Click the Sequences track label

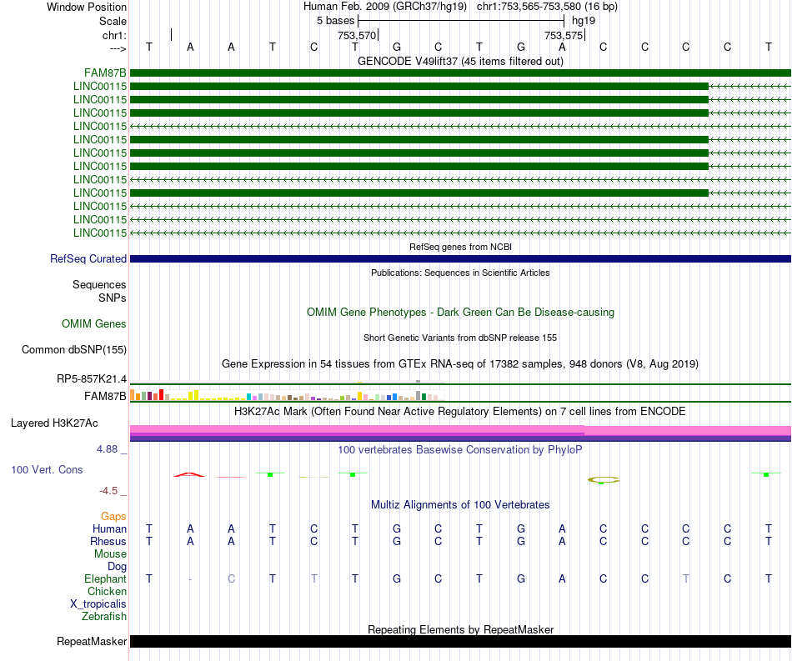click(99, 284)
